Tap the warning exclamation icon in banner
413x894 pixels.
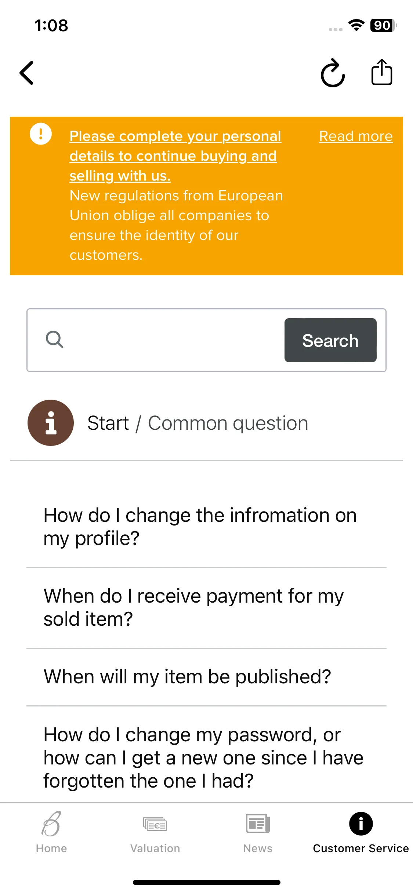pyautogui.click(x=41, y=134)
